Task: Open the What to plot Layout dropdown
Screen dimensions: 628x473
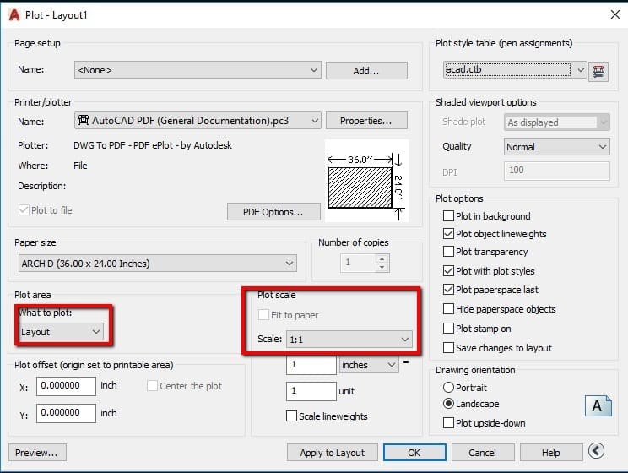Action: 62,332
